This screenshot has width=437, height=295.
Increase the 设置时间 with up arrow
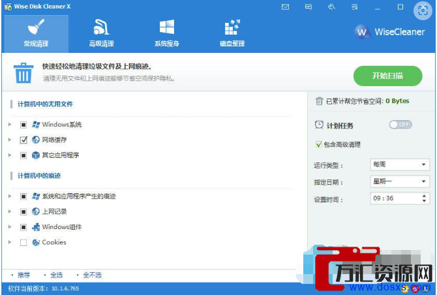point(424,195)
